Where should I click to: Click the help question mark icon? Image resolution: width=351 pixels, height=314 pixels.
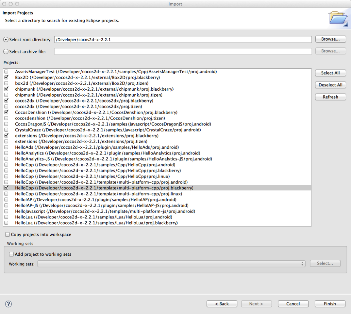click(x=8, y=304)
